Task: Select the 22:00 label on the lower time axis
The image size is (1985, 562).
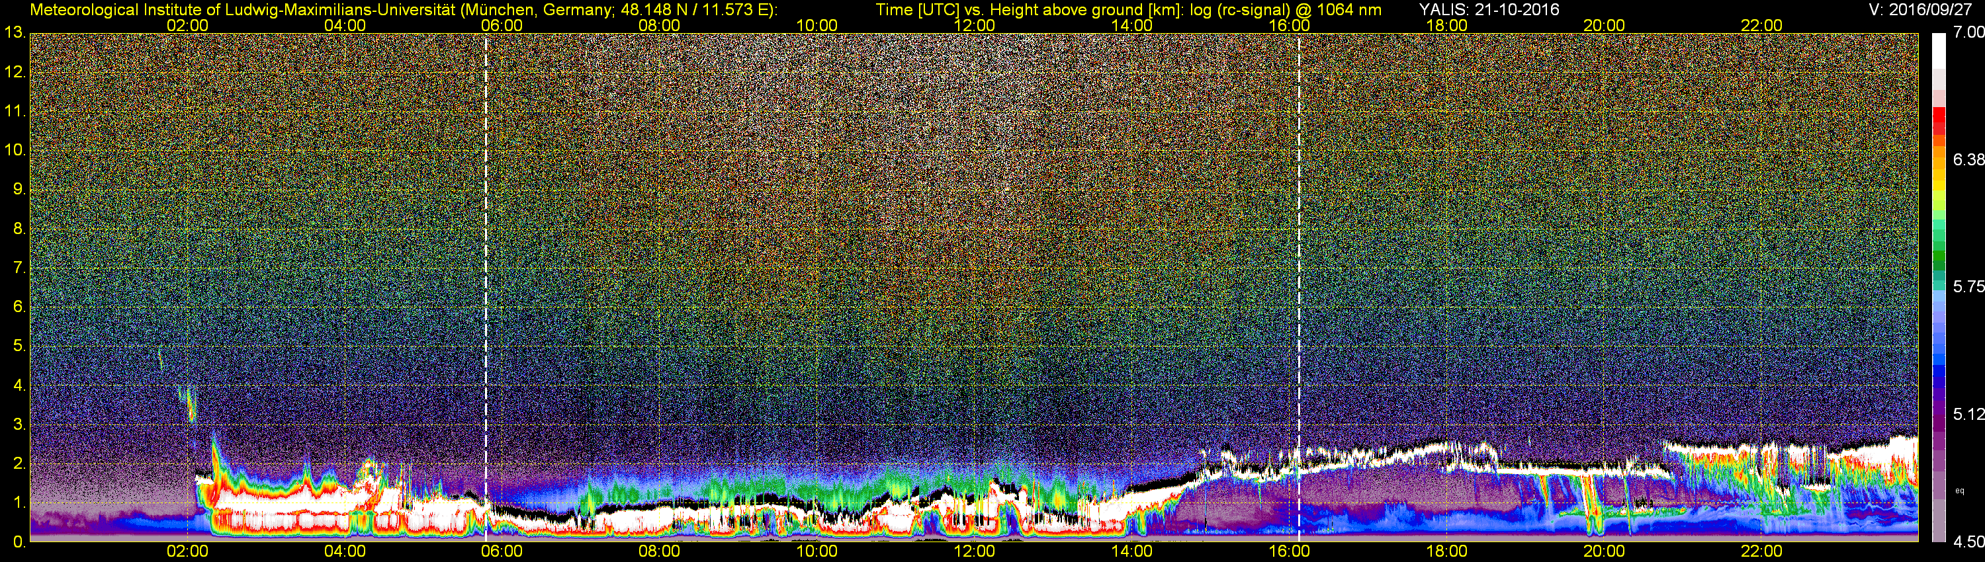Action: [1761, 551]
